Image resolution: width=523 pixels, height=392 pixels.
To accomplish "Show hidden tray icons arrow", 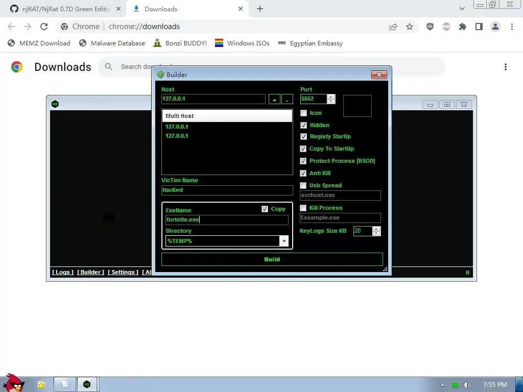I will click(x=443, y=385).
